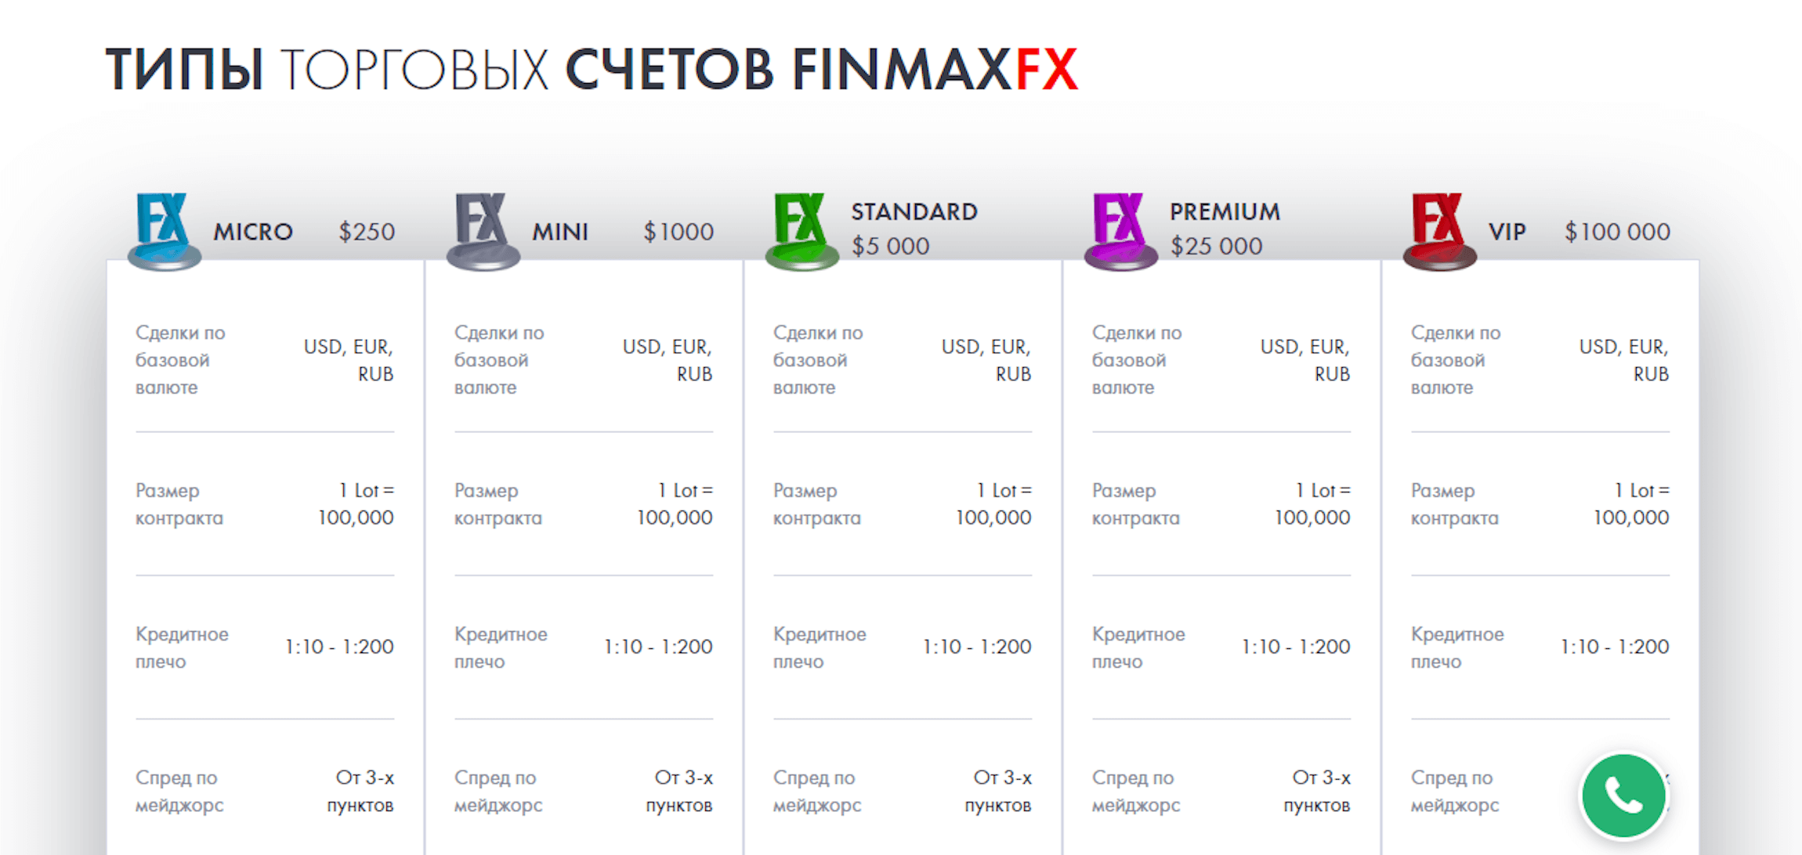The height and width of the screenshot is (855, 1802).
Task: Select the MICRO account title
Action: [253, 232]
